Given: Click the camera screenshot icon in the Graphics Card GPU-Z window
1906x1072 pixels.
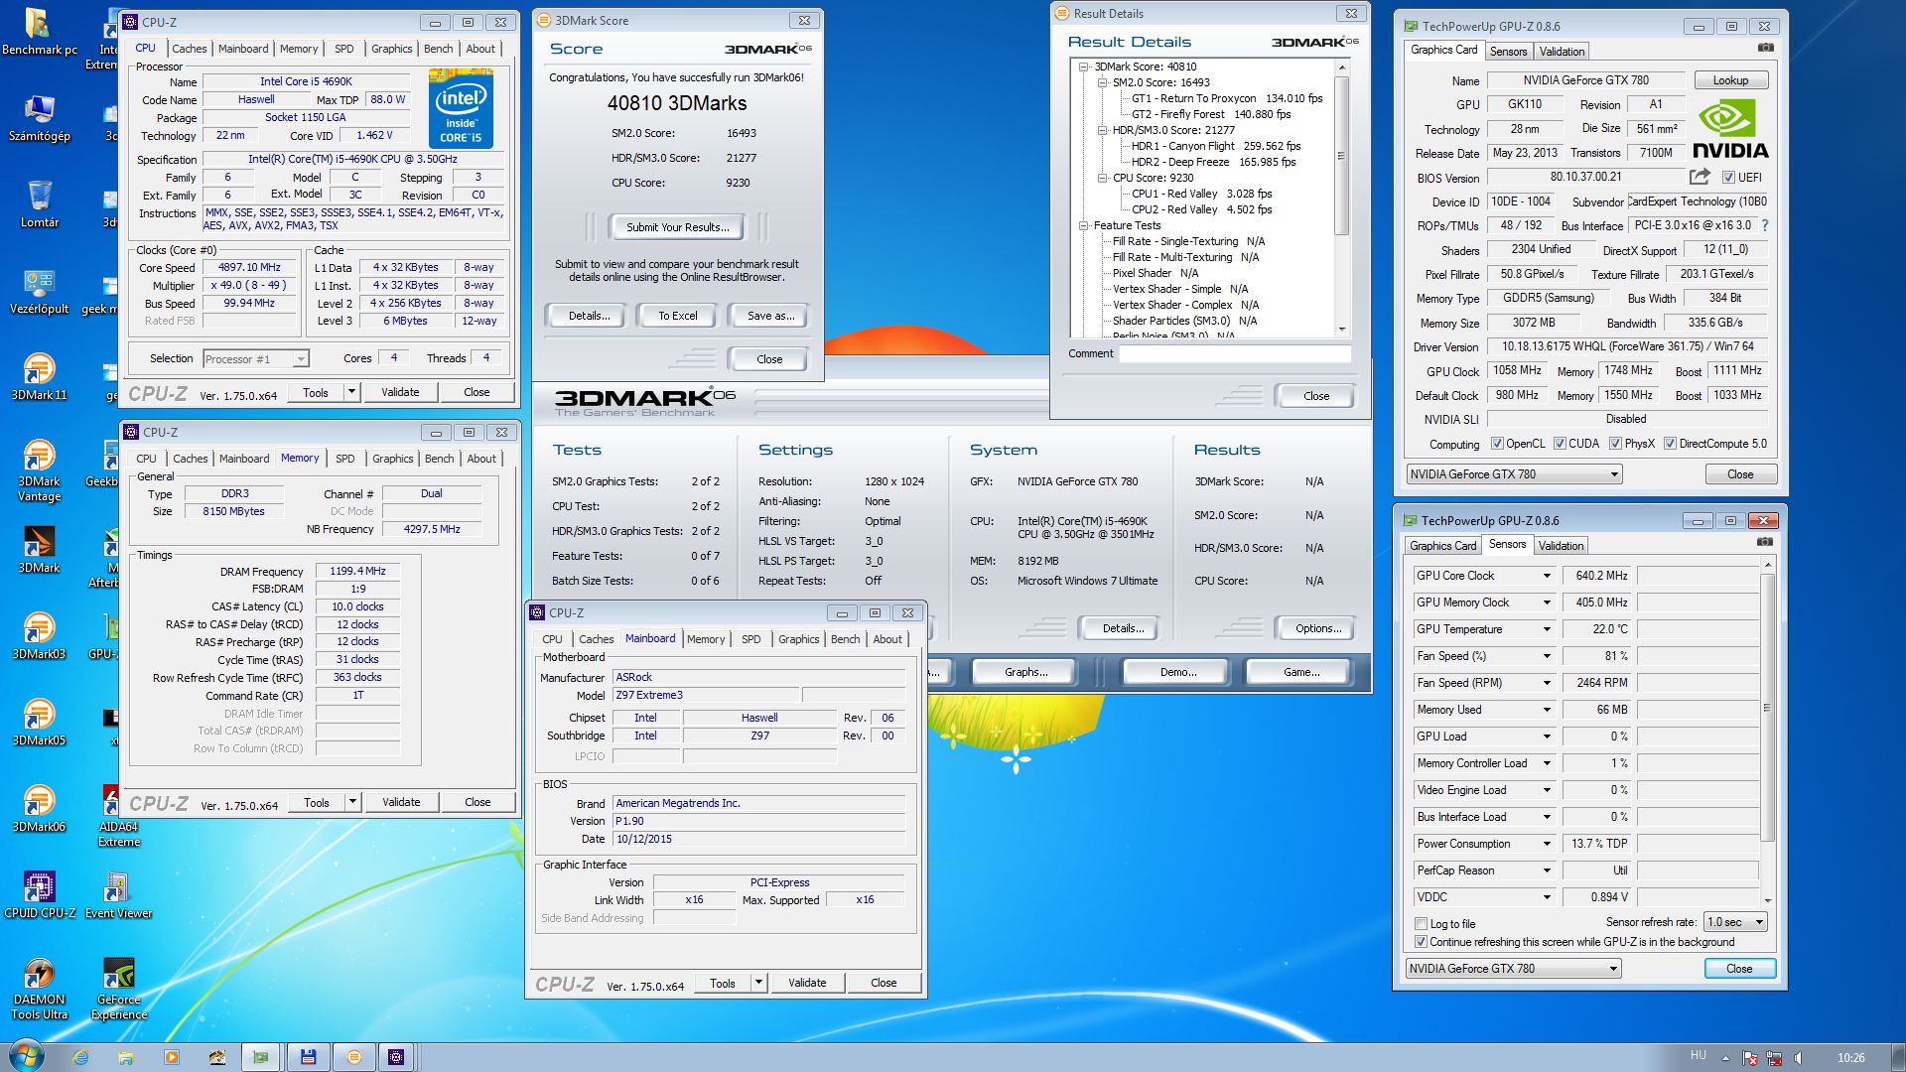Looking at the screenshot, I should tap(1765, 48).
